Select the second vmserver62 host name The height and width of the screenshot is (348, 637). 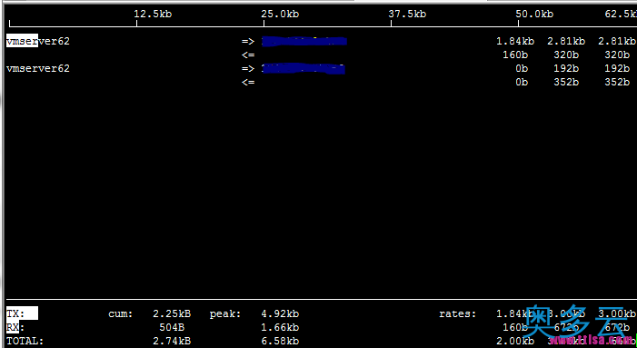point(38,68)
